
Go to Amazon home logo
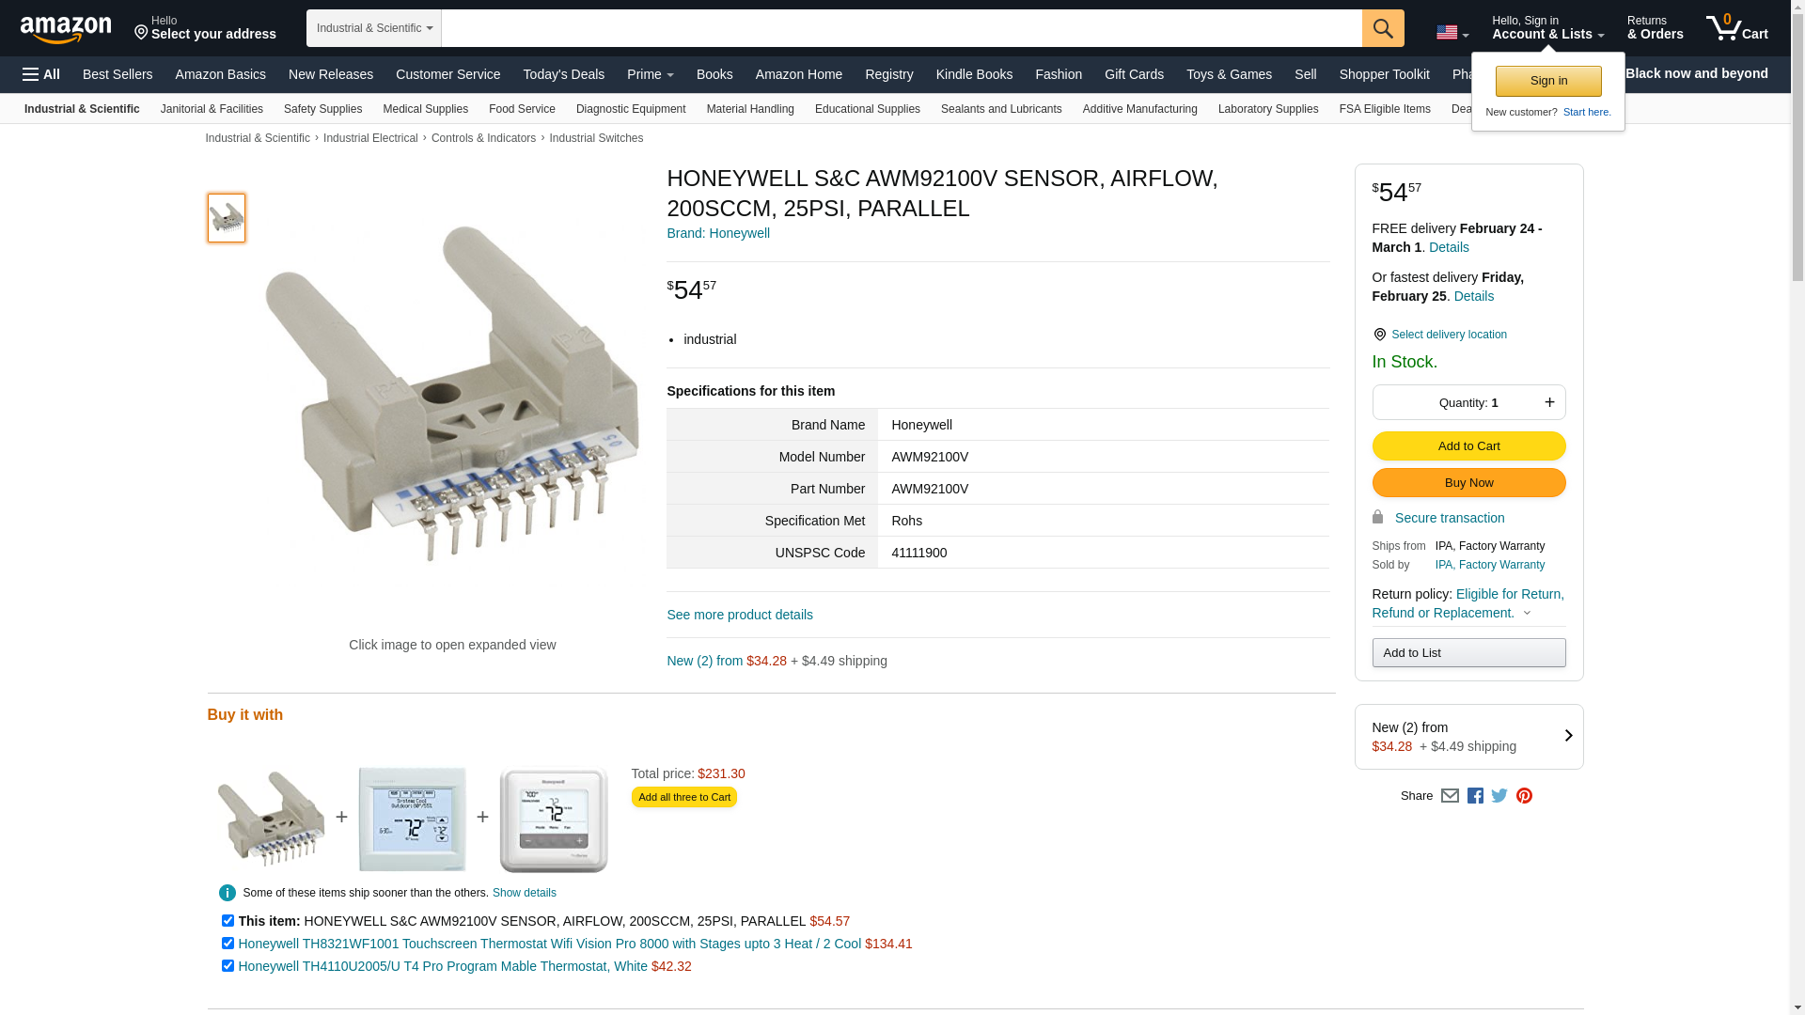[66, 30]
